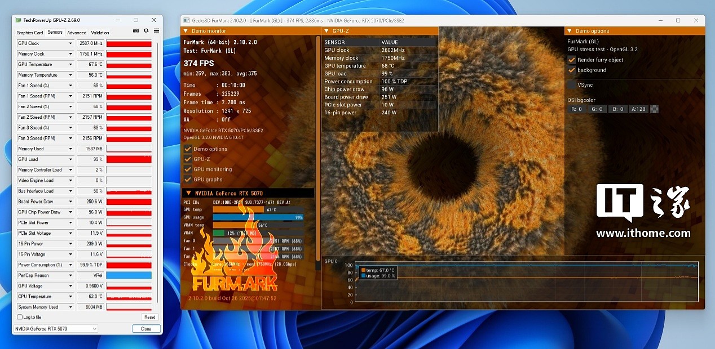Click the Reset button in GPU-Z
715x349 pixels.
149,317
